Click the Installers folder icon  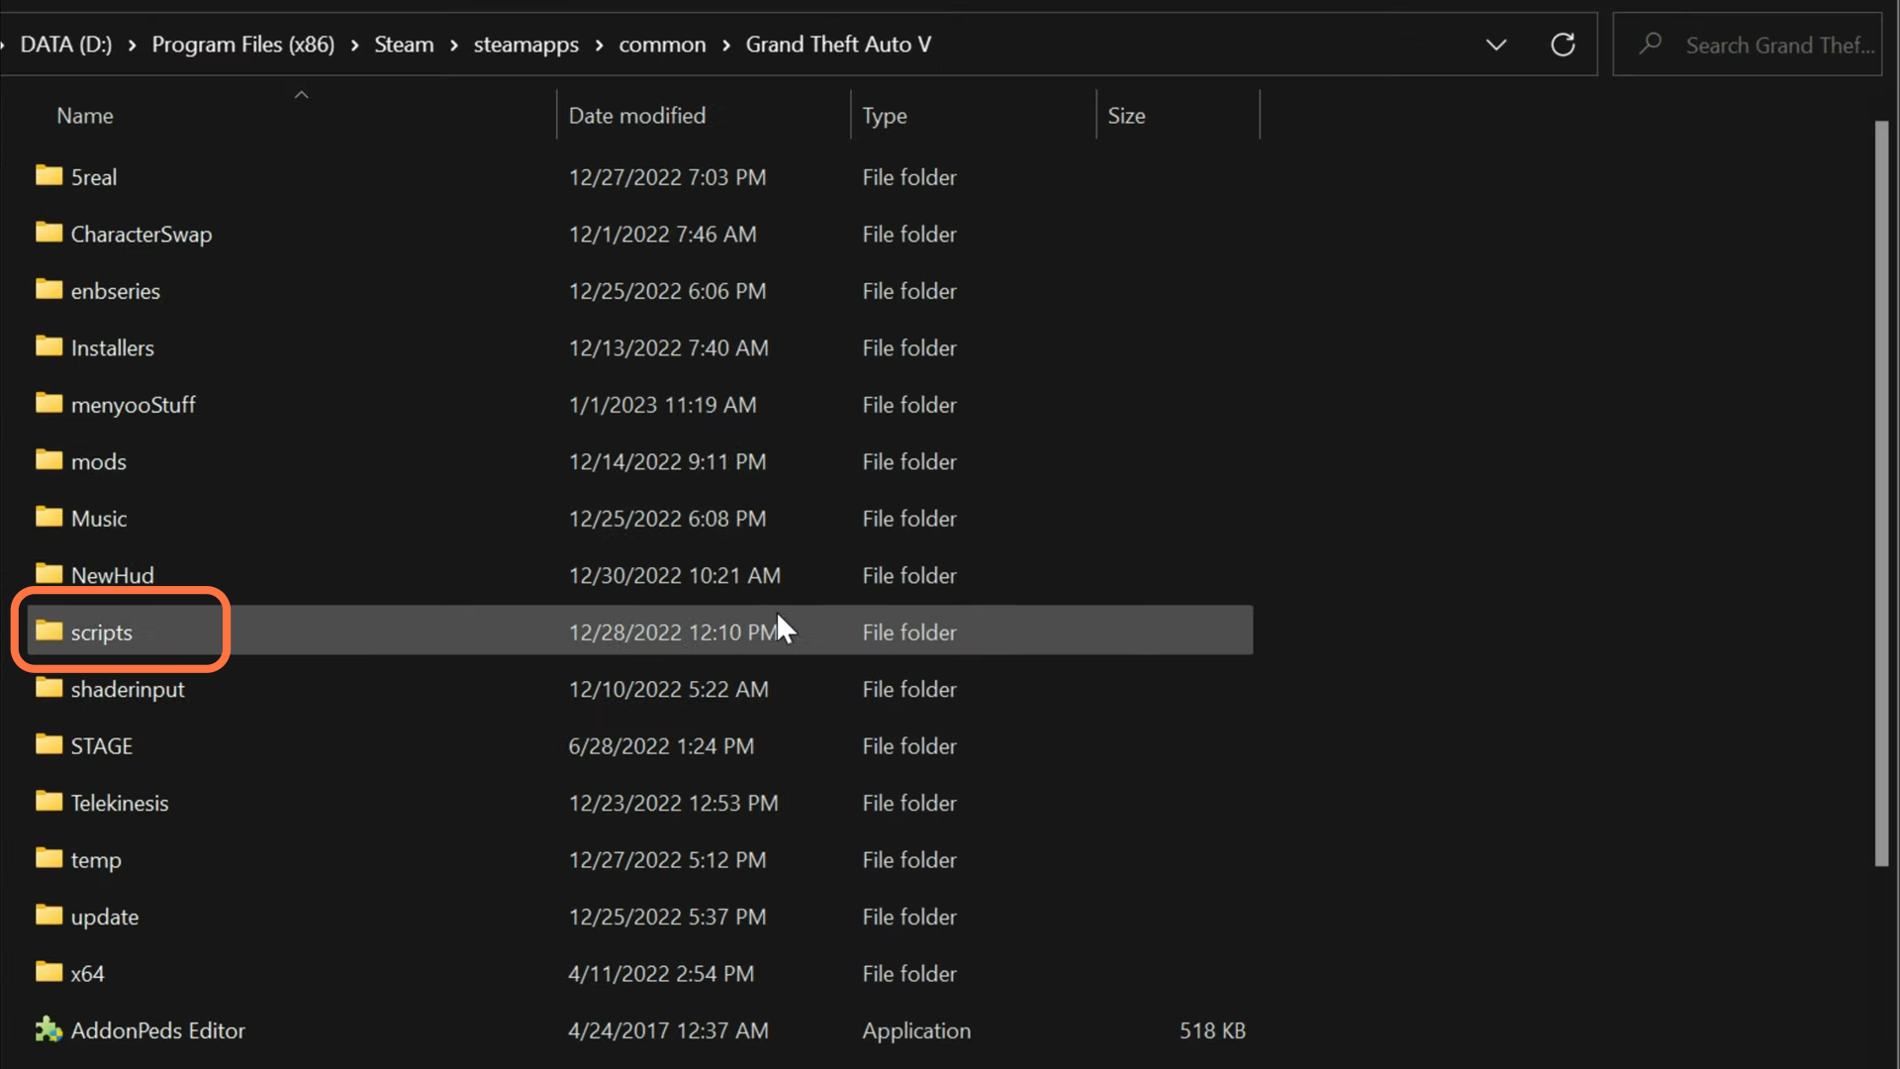pos(48,346)
